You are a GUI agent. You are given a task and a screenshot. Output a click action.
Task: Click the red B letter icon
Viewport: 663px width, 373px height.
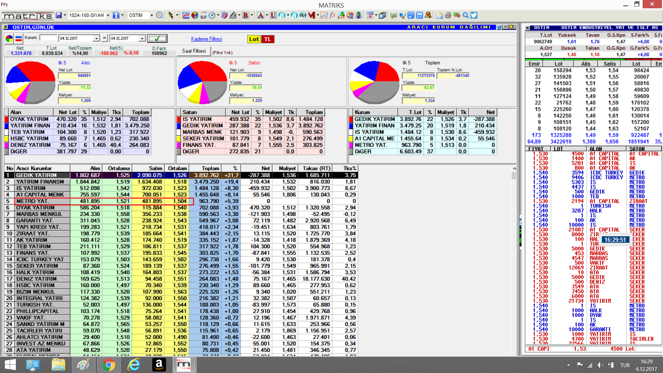(246, 15)
